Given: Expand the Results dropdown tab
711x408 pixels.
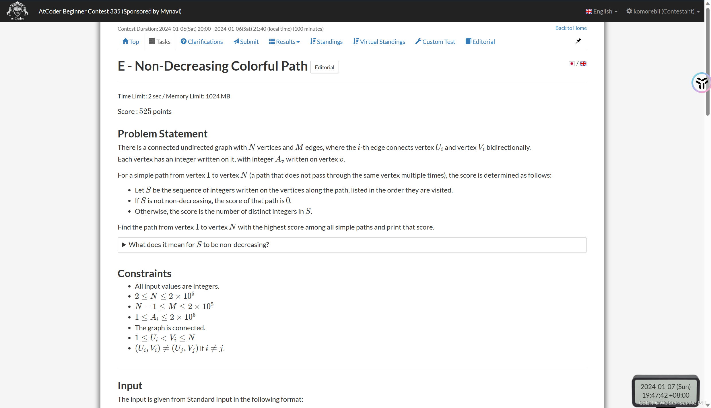Looking at the screenshot, I should 284,42.
